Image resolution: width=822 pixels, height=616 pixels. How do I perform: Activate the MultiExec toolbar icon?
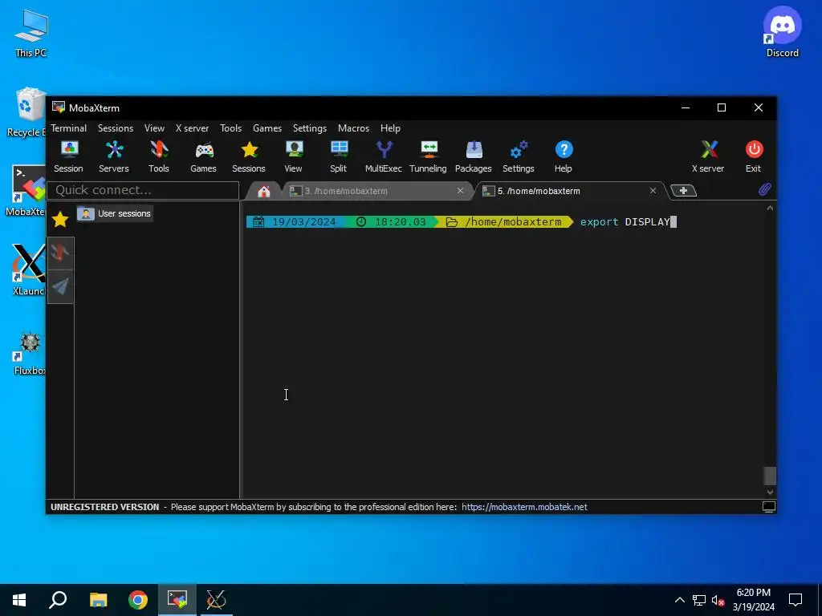pos(384,156)
